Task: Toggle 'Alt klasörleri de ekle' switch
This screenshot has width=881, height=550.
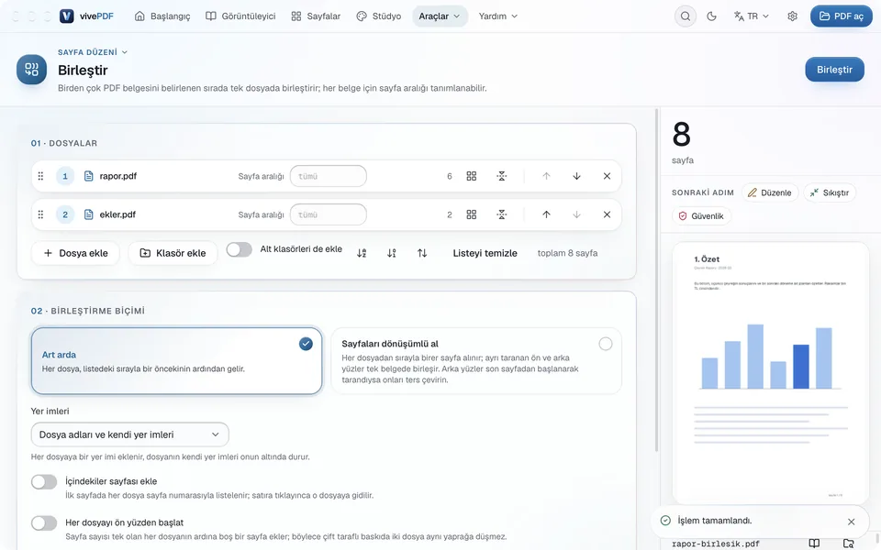Action: pos(240,249)
